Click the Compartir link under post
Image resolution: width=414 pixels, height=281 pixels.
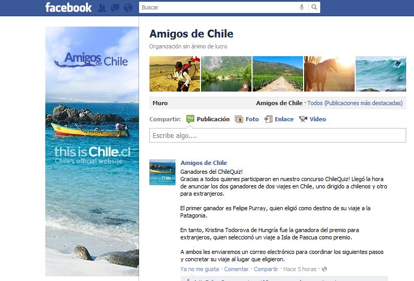pos(266,269)
